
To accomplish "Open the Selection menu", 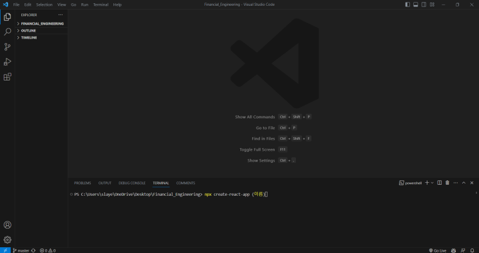I will point(44,5).
